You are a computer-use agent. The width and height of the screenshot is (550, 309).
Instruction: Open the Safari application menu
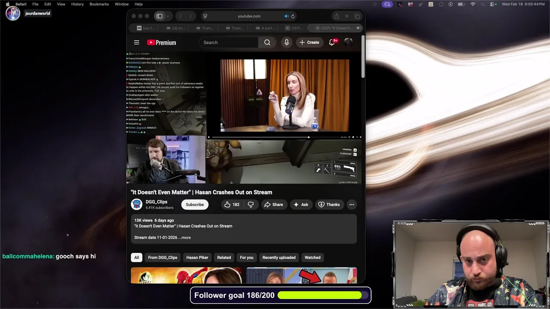pos(21,4)
